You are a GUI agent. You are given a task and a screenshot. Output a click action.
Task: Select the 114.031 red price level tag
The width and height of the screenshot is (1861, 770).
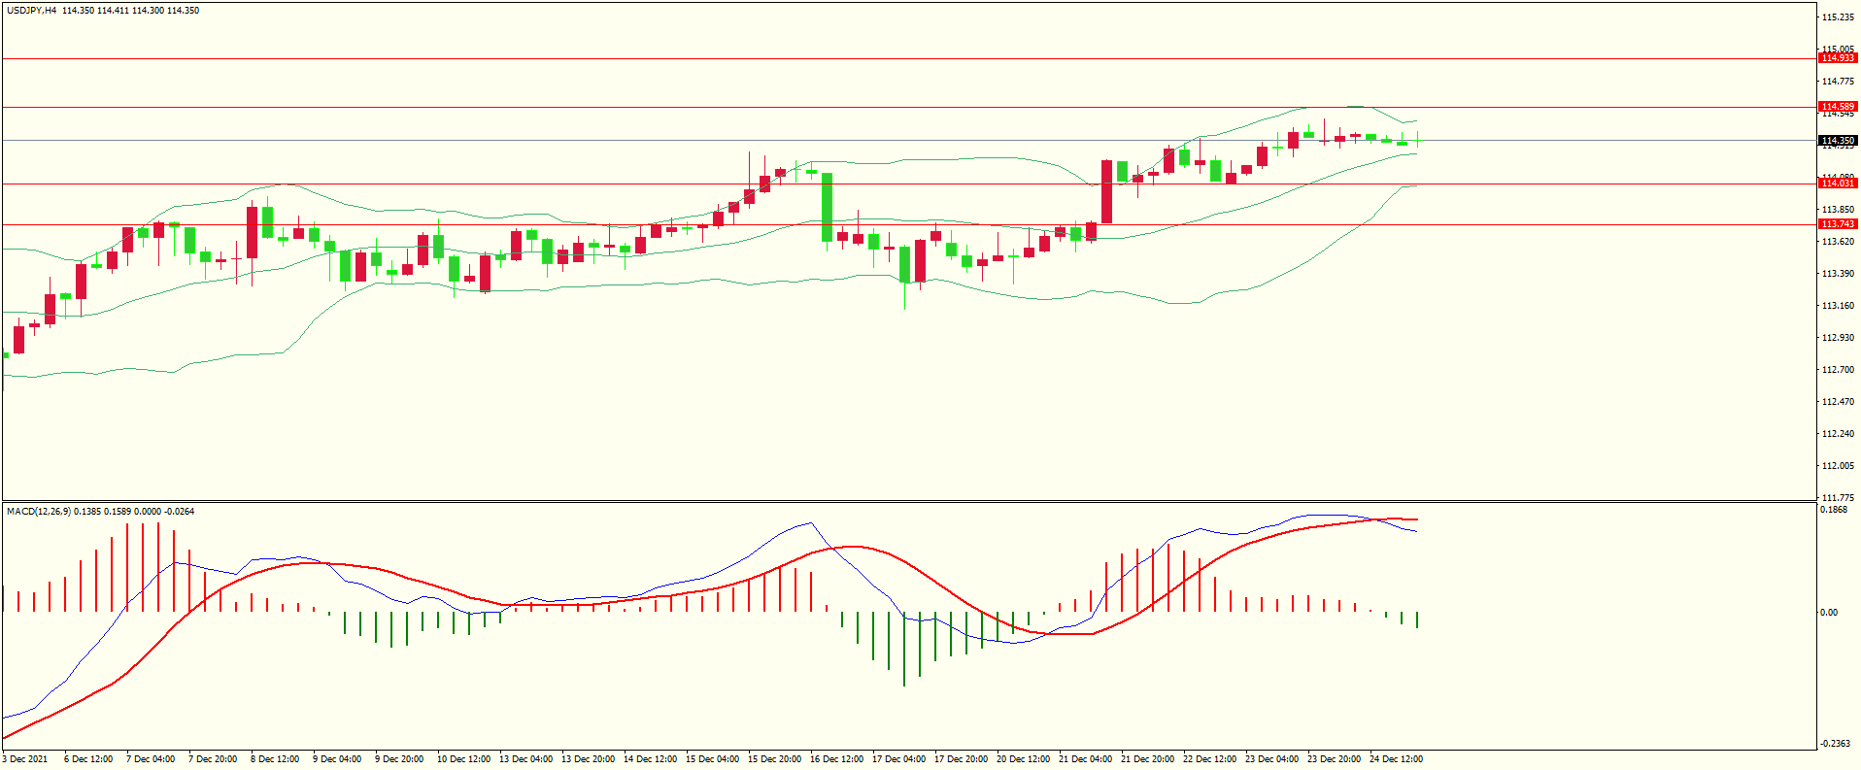[1838, 184]
